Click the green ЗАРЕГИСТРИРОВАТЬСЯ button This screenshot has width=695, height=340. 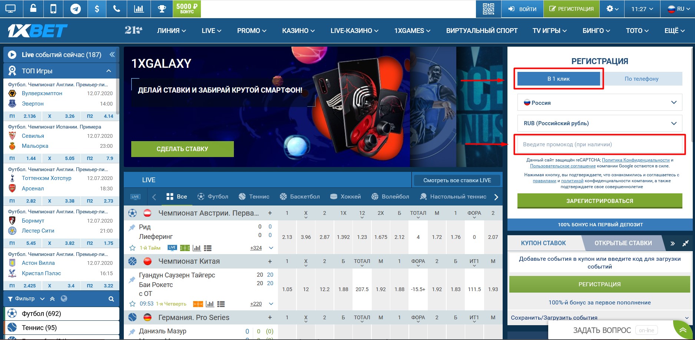pyautogui.click(x=600, y=201)
